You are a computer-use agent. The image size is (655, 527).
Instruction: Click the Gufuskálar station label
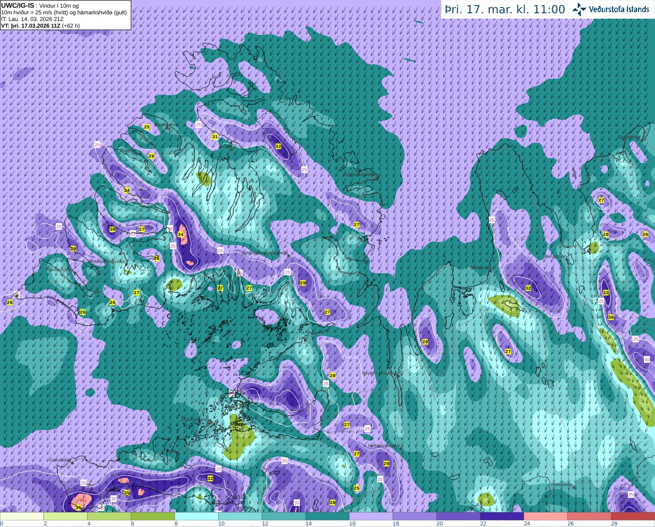coord(59,459)
